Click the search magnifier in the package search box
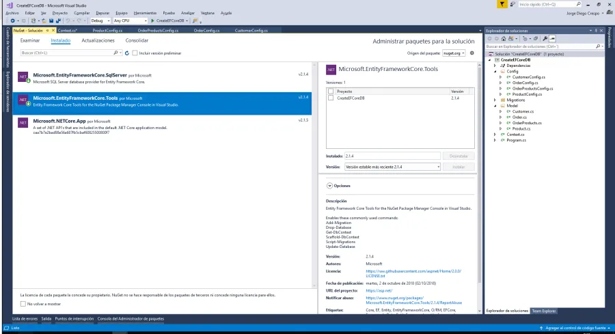615x334 pixels. click(115, 53)
